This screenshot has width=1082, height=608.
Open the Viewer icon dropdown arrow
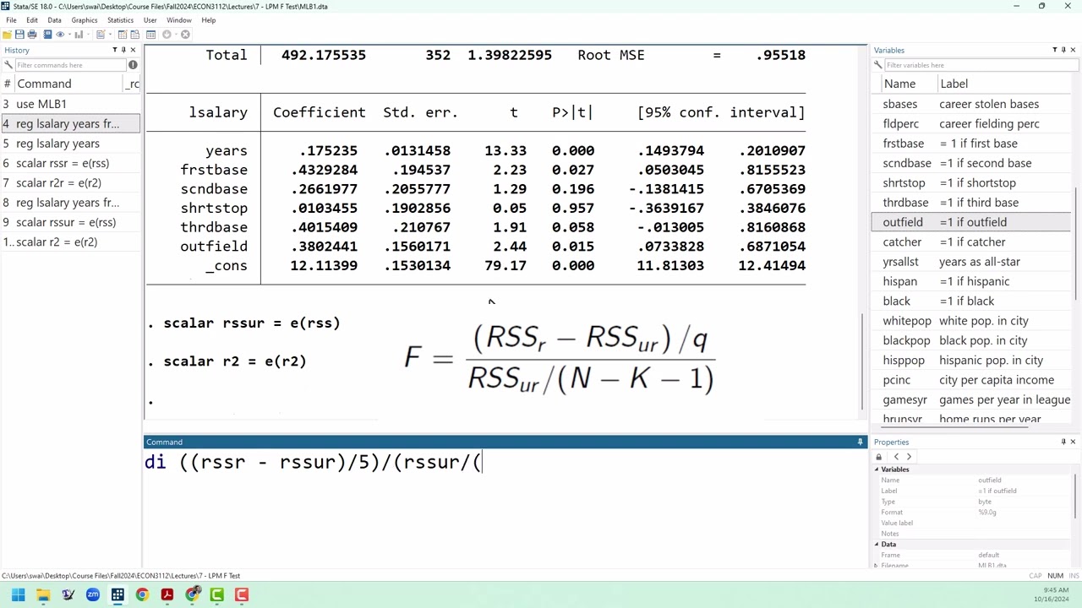[68, 35]
